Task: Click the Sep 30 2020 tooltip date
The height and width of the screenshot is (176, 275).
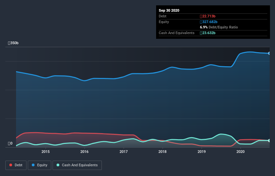Action: (169, 10)
